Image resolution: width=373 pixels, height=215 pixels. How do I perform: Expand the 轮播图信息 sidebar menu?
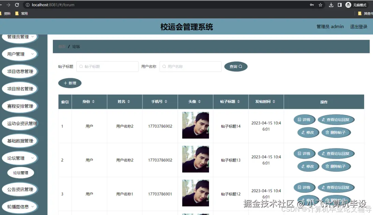[x=20, y=207]
